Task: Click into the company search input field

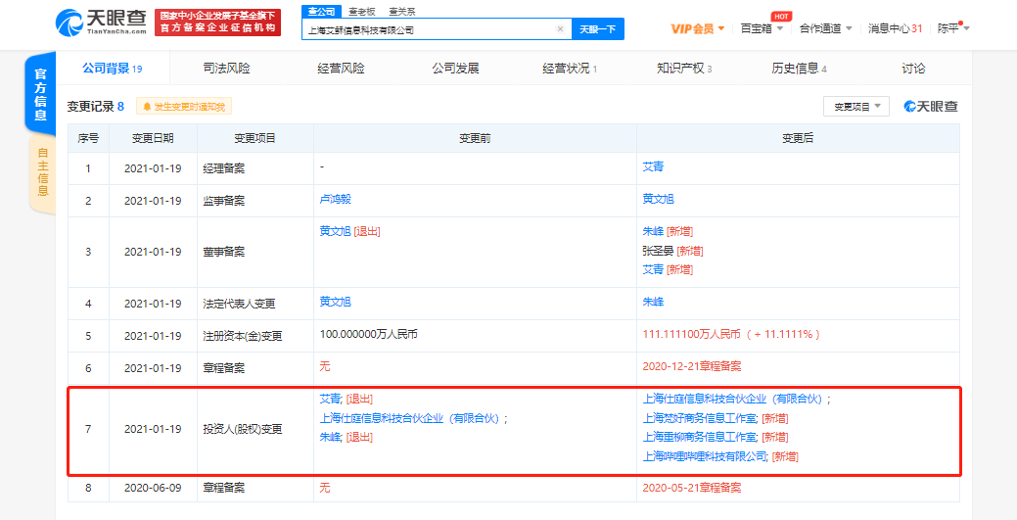Action: coord(429,29)
